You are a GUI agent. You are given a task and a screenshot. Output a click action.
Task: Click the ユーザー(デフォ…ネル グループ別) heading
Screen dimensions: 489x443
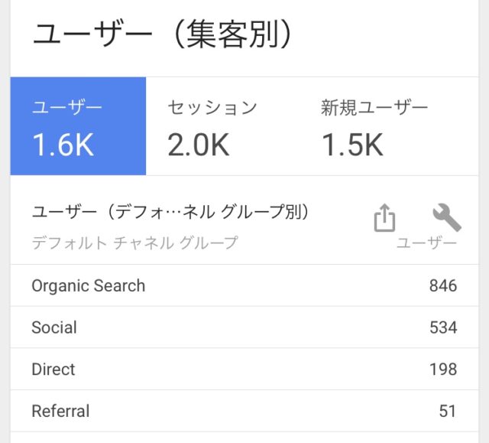click(x=170, y=212)
